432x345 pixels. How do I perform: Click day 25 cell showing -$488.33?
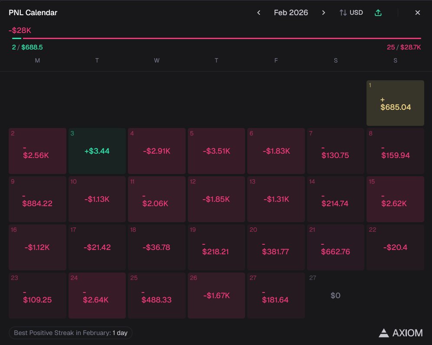pos(157,296)
